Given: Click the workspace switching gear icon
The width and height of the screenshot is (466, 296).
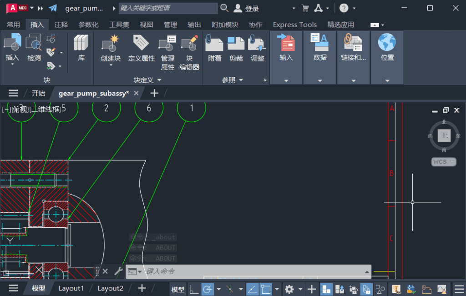Looking at the screenshot, I should (x=289, y=289).
